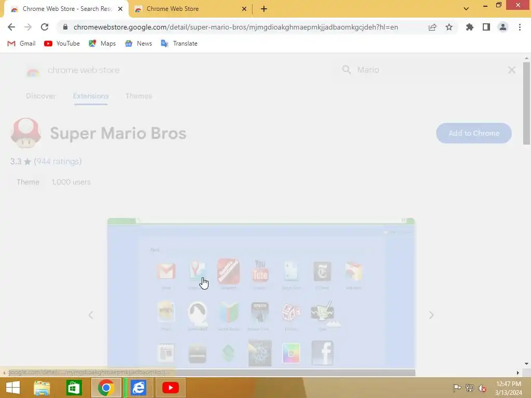531x398 pixels.
Task: Click the scrollbar down arrow
Action: point(526,364)
